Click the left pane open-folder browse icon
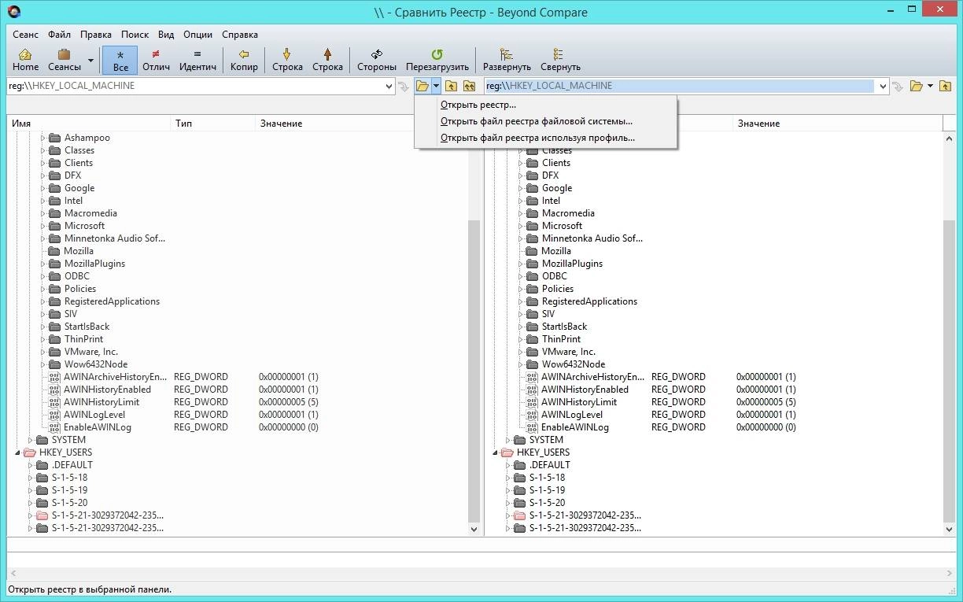 pyautogui.click(x=422, y=86)
